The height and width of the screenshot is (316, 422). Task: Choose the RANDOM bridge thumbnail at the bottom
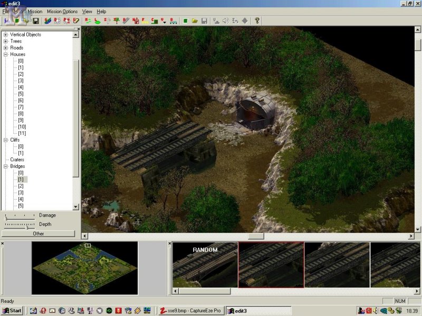(x=205, y=266)
